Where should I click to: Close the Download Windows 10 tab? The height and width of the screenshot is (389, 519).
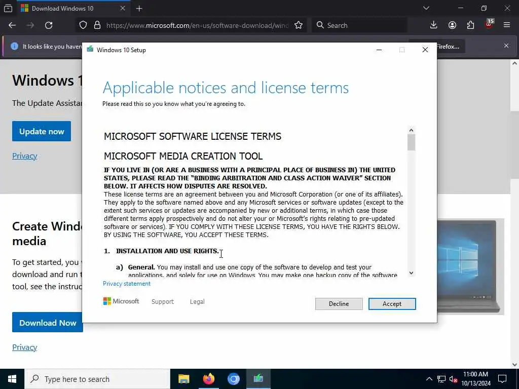tap(123, 8)
